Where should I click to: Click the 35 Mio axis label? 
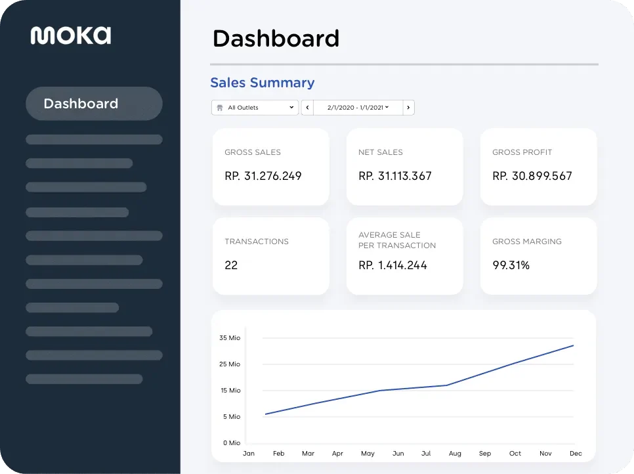[230, 337]
